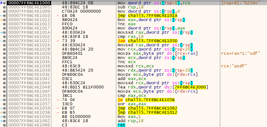Click the jmp chall5.7FF6BC4E101A instruction
Viewport: 267px width, 127px height.
[x=147, y=16]
